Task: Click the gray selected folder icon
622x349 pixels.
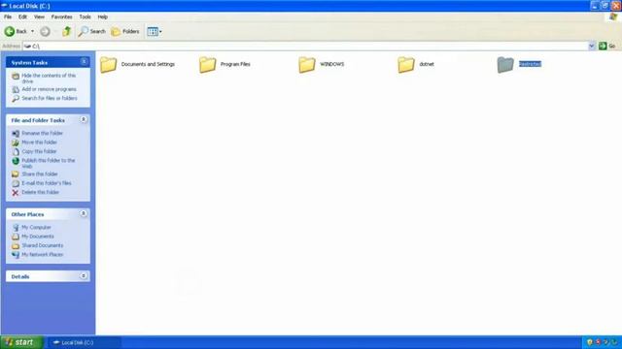Action: [x=505, y=65]
